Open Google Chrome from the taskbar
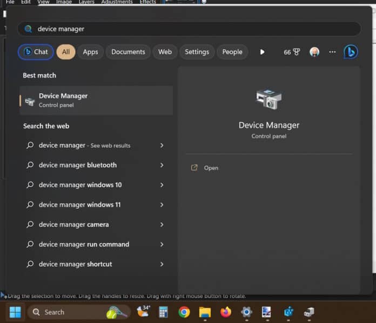This screenshot has width=376, height=323. coord(184,312)
